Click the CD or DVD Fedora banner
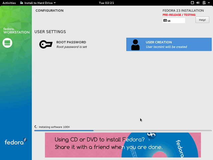The height and width of the screenshot is (160, 213). pos(123,145)
